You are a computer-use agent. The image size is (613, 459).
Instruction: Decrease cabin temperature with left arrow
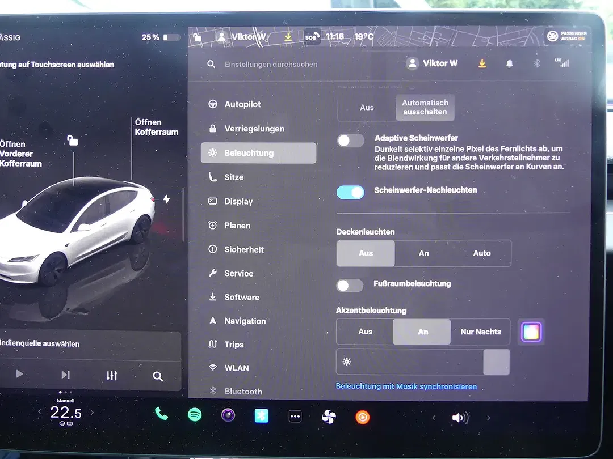40,411
